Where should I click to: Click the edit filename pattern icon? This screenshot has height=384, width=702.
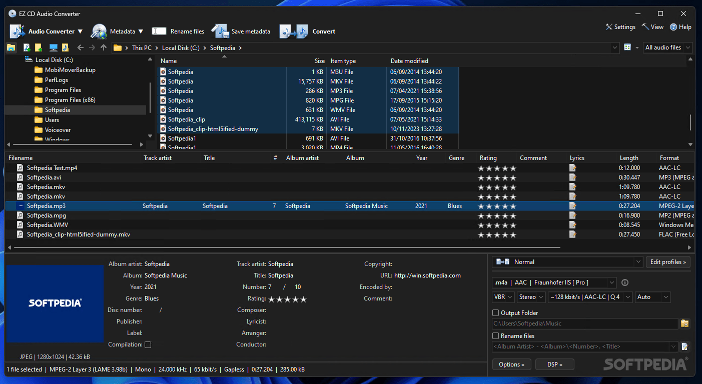(685, 346)
